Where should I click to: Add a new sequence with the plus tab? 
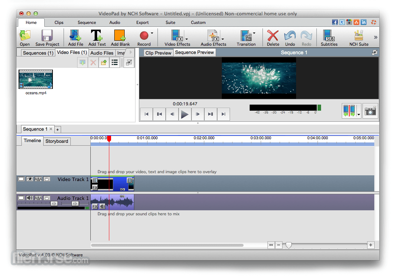pyautogui.click(x=58, y=130)
